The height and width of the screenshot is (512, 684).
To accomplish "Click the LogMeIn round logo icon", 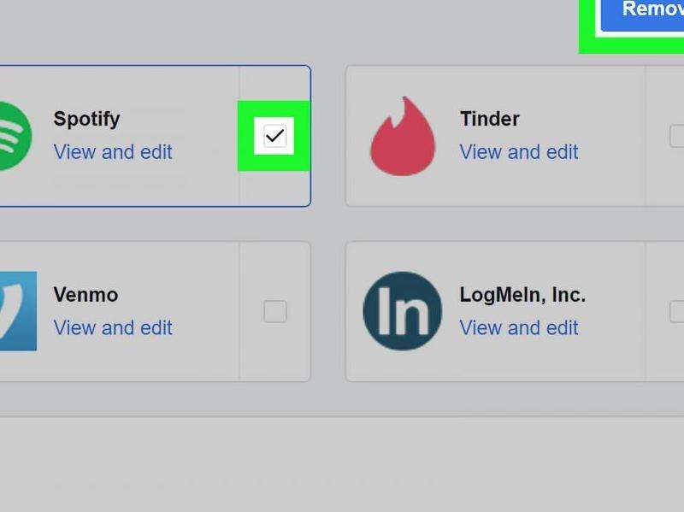I will pyautogui.click(x=402, y=311).
